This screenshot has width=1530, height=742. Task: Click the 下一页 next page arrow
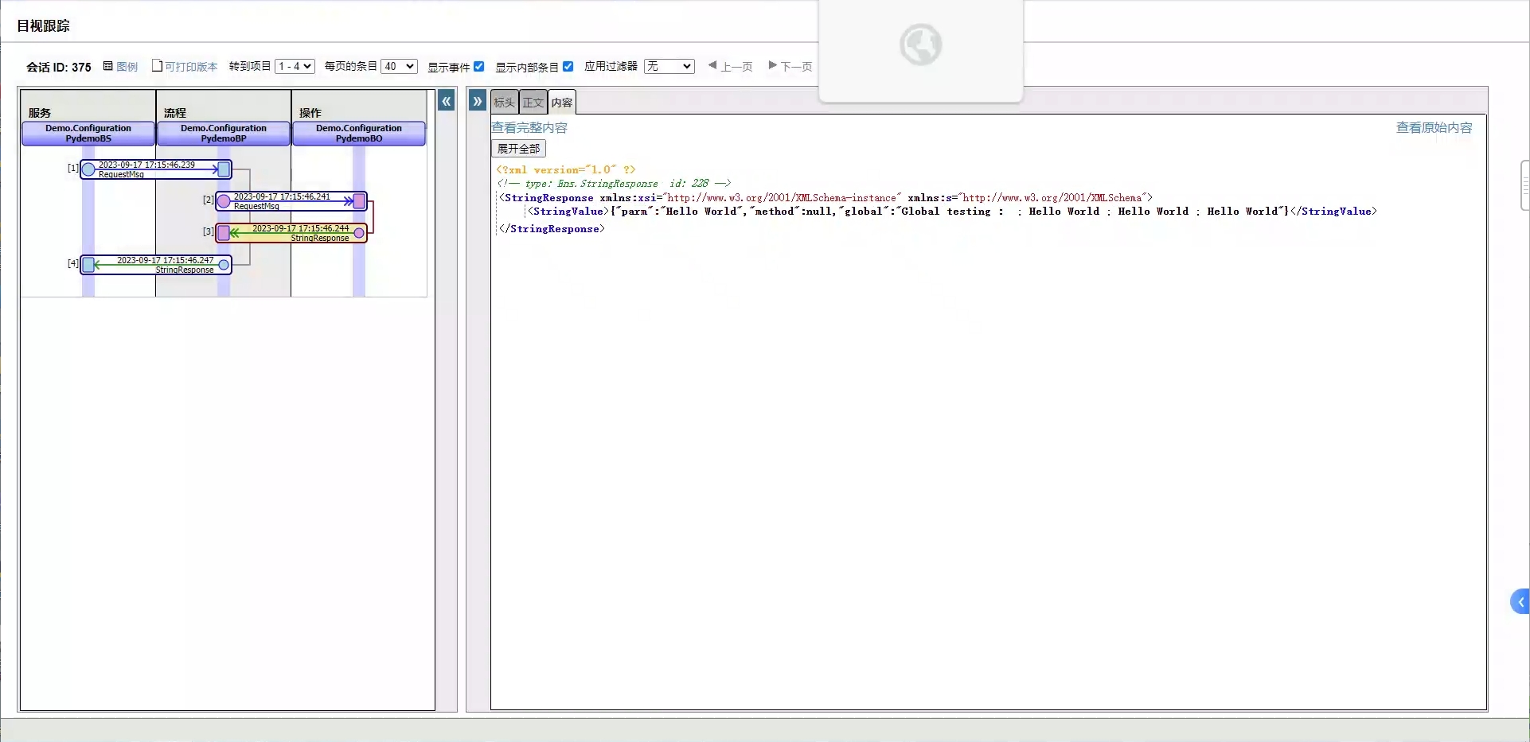tap(772, 65)
